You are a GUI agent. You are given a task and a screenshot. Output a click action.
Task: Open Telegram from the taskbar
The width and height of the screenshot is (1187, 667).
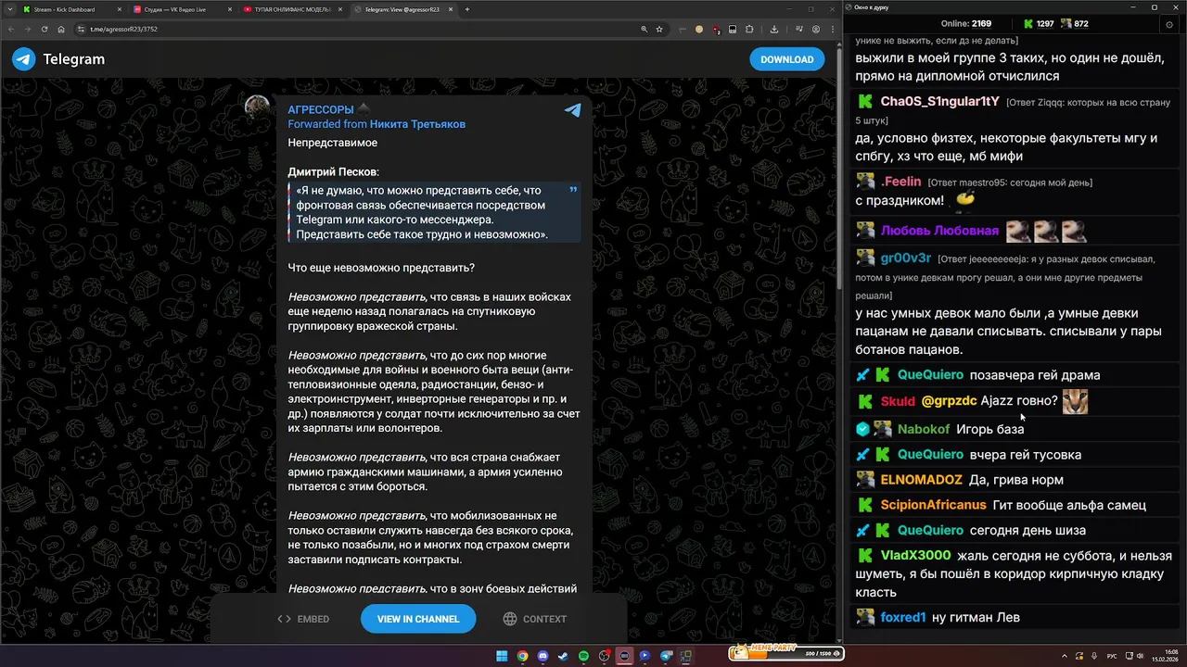coord(667,656)
